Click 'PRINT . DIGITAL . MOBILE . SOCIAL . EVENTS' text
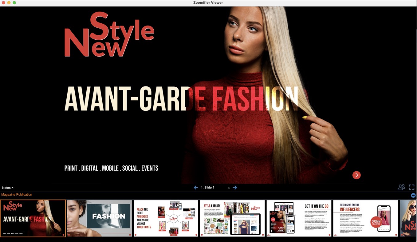The width and height of the screenshot is (417, 242). coord(111,168)
